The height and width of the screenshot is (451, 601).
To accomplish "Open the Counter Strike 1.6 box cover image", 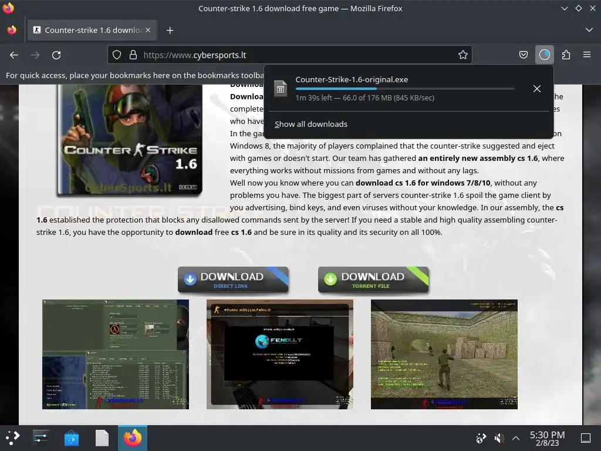I will pyautogui.click(x=130, y=140).
